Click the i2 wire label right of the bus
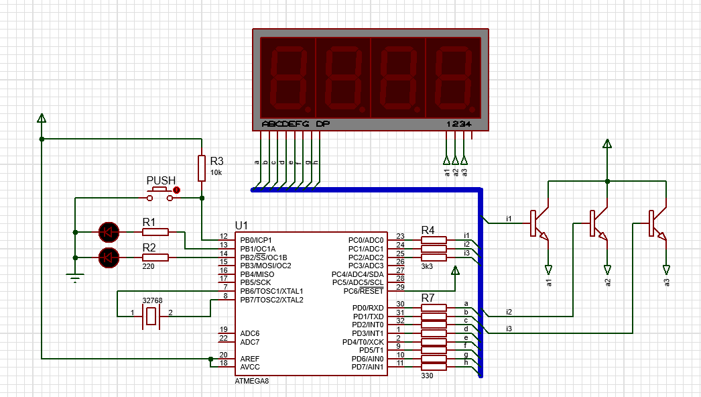Screen dimensions: 701x397 pyautogui.click(x=509, y=312)
